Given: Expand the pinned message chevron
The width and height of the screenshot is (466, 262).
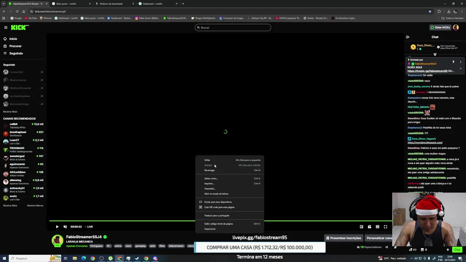Looking at the screenshot, I should click(x=461, y=68).
